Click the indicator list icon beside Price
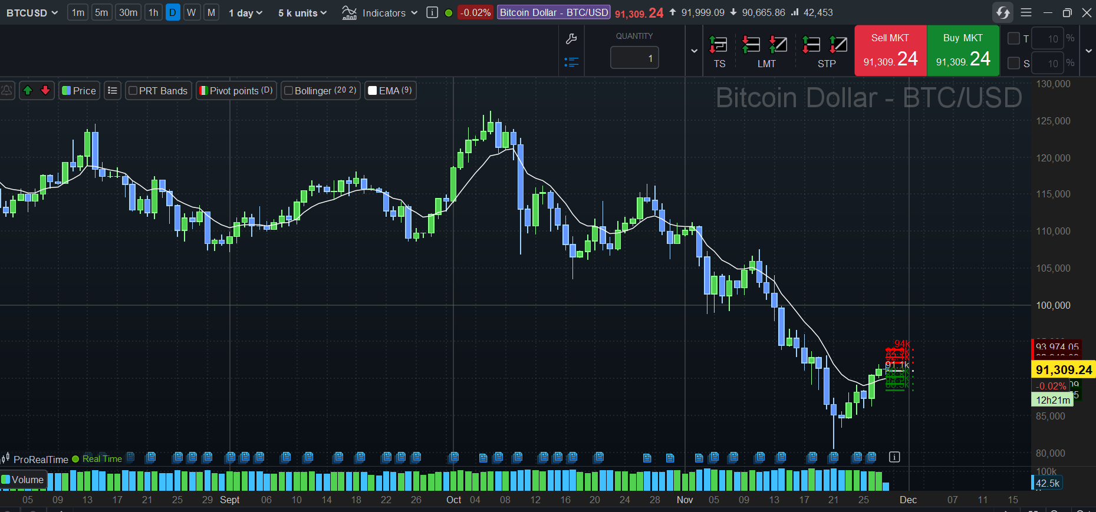Screen dimensions: 1096x512 pyautogui.click(x=113, y=91)
